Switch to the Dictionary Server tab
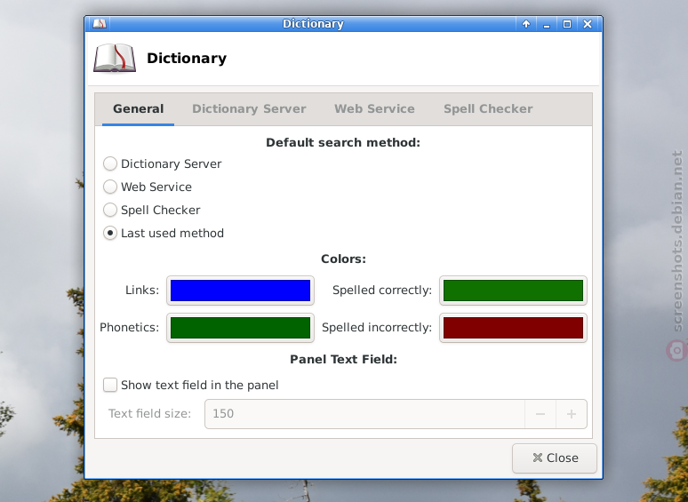The image size is (688, 502). 249,108
